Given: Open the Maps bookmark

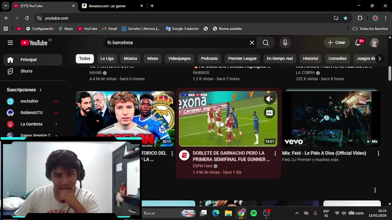Looking at the screenshot, I should (66, 28).
